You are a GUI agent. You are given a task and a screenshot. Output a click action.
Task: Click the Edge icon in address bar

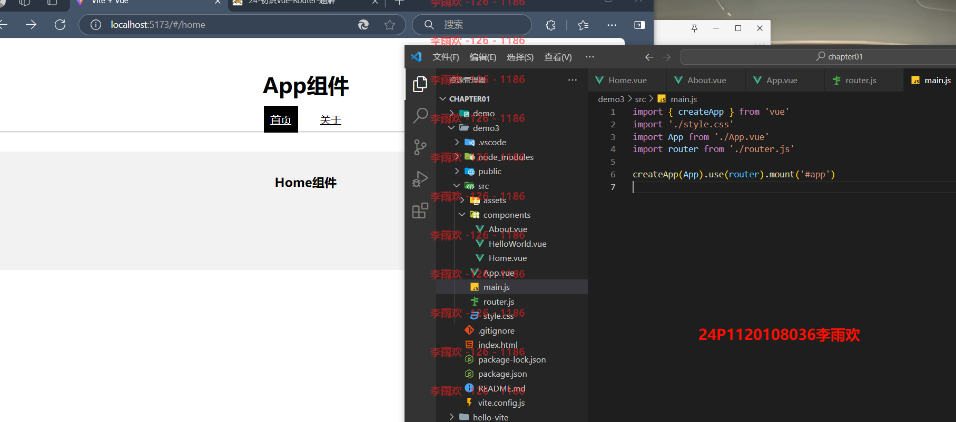pyautogui.click(x=363, y=25)
